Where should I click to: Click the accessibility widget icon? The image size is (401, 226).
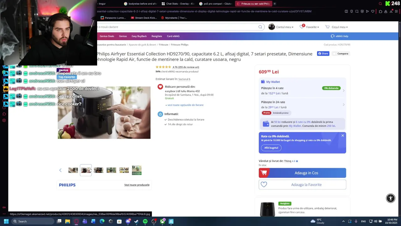point(391,198)
